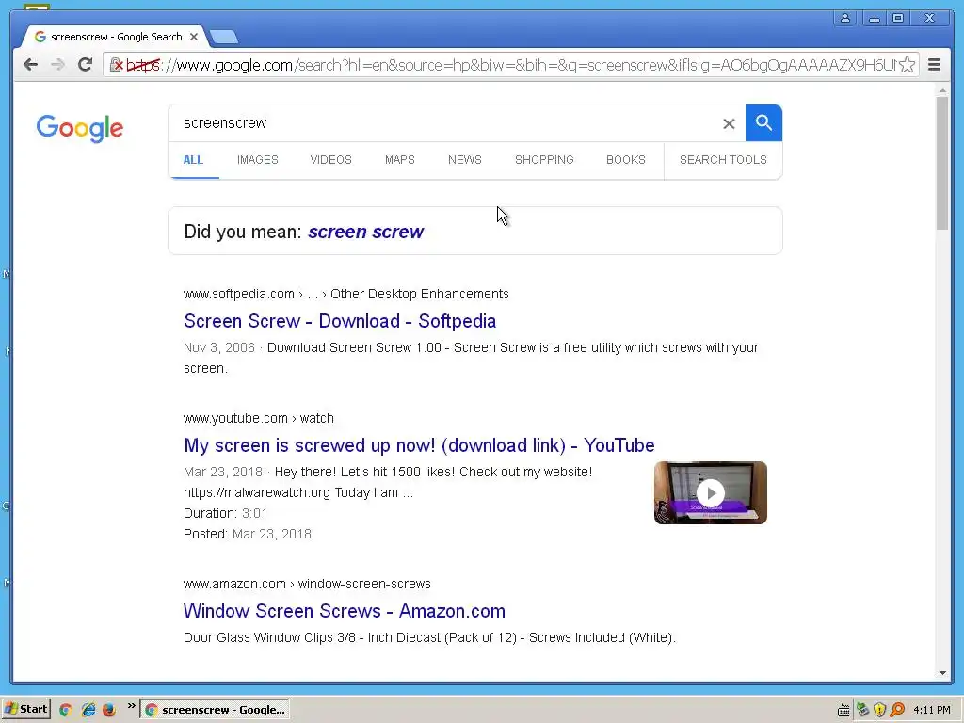The image size is (964, 723).
Task: Click the keyboard icon in system tray
Action: pos(843,710)
